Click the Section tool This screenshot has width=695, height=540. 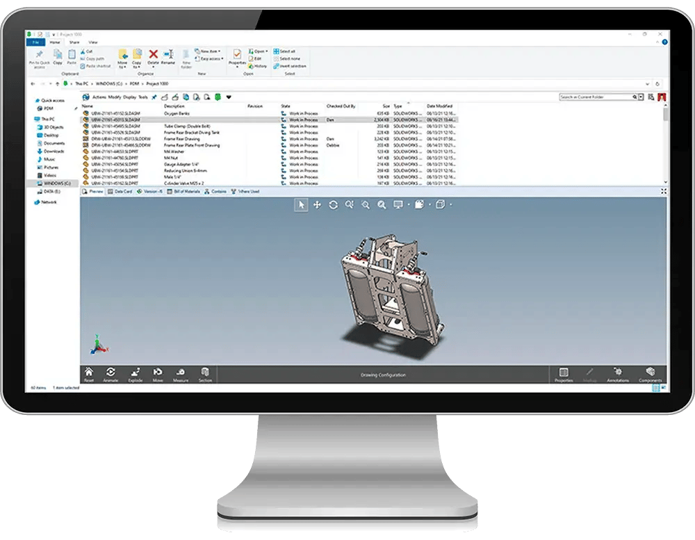[x=205, y=374]
